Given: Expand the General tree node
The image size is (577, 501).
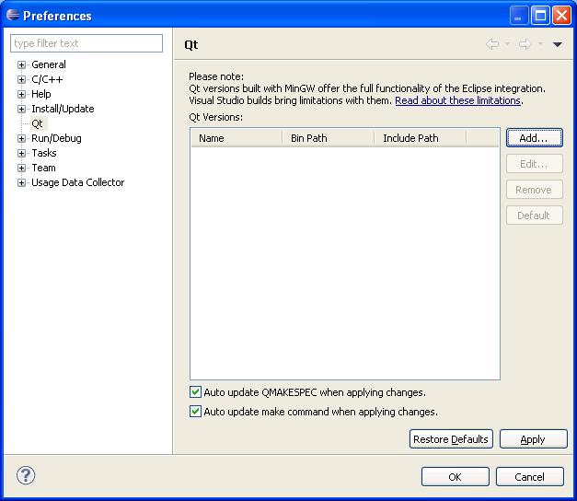Looking at the screenshot, I should click(22, 65).
